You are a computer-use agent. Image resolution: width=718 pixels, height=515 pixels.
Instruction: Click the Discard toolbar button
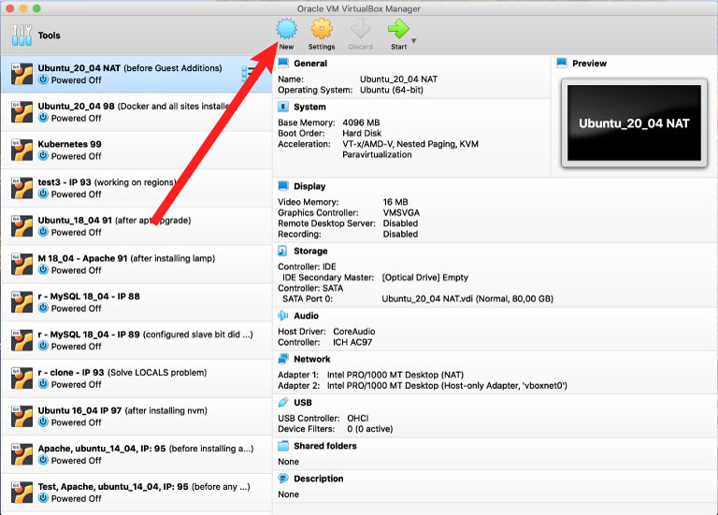tap(360, 35)
